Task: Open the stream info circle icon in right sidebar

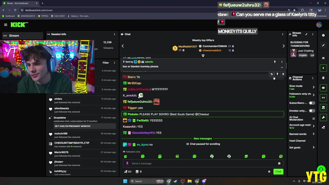Action: pos(323,35)
